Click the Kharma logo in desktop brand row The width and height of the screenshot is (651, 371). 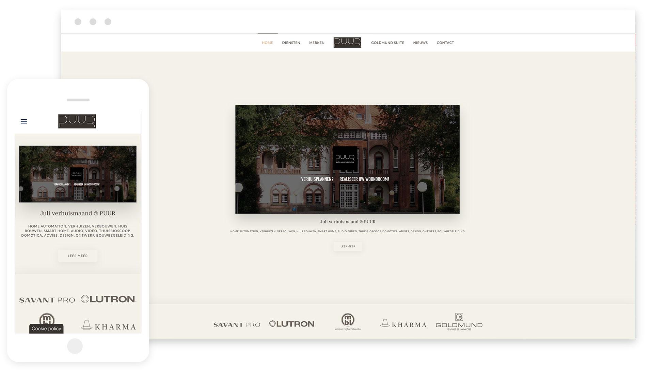pos(403,324)
